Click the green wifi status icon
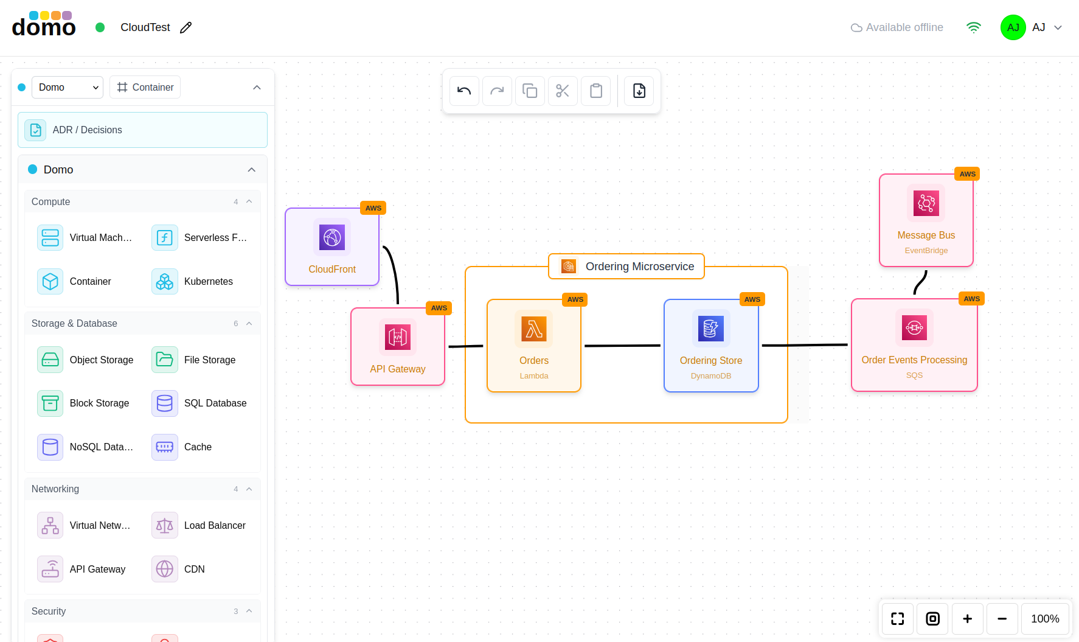Image resolution: width=1079 pixels, height=642 pixels. tap(974, 27)
